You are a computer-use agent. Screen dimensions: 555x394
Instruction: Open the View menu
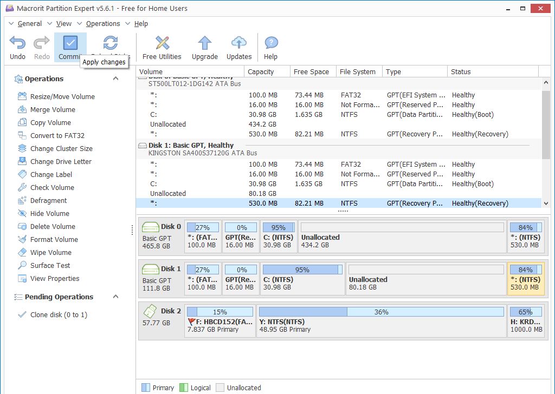click(63, 23)
